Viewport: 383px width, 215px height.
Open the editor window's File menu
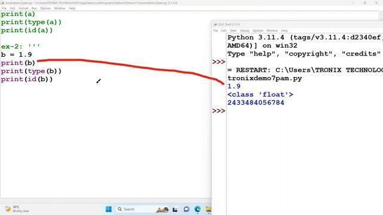pos(4,8)
